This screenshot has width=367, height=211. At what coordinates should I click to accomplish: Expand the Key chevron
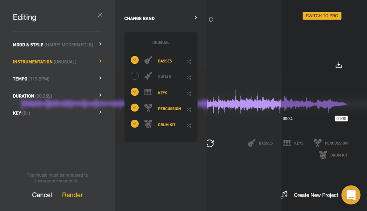point(100,112)
